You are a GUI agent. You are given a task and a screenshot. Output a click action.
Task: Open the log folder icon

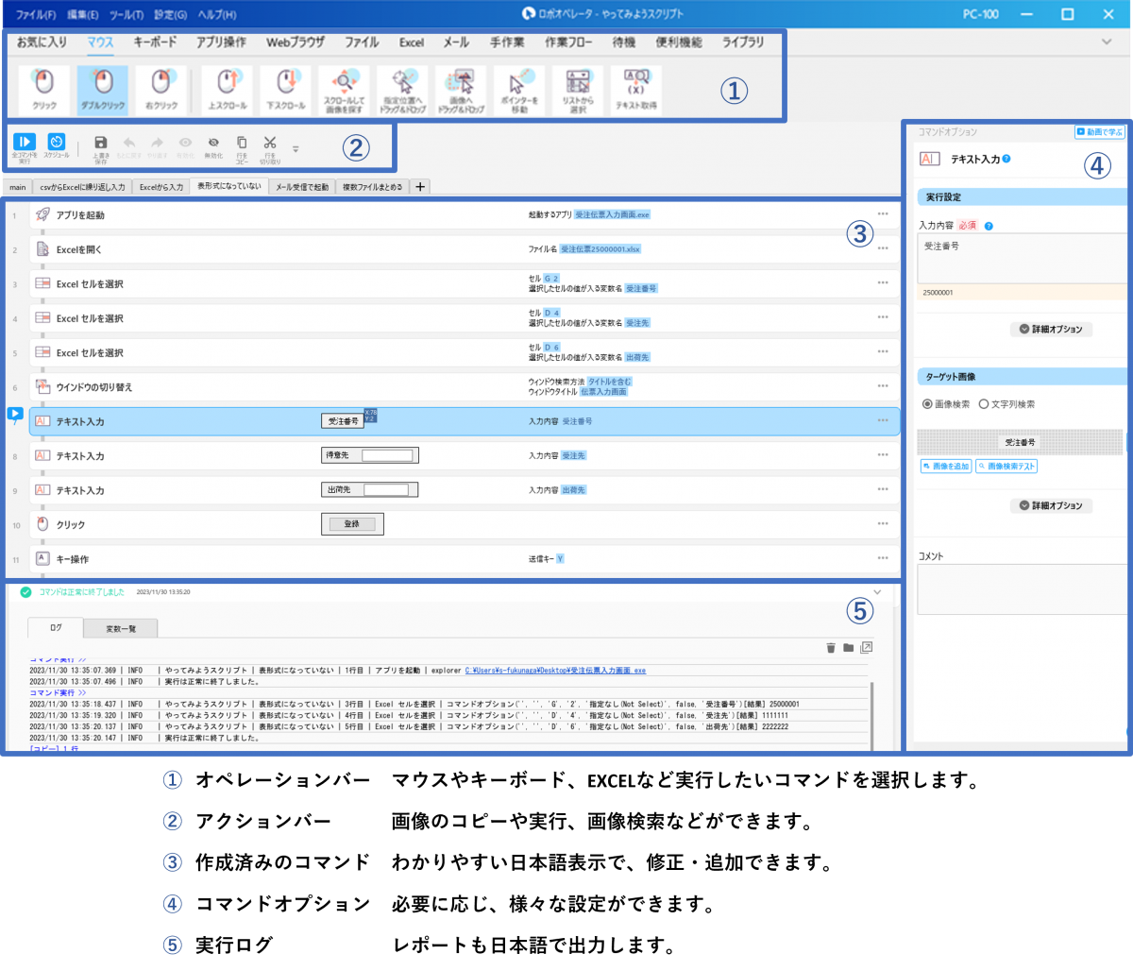[x=849, y=648]
